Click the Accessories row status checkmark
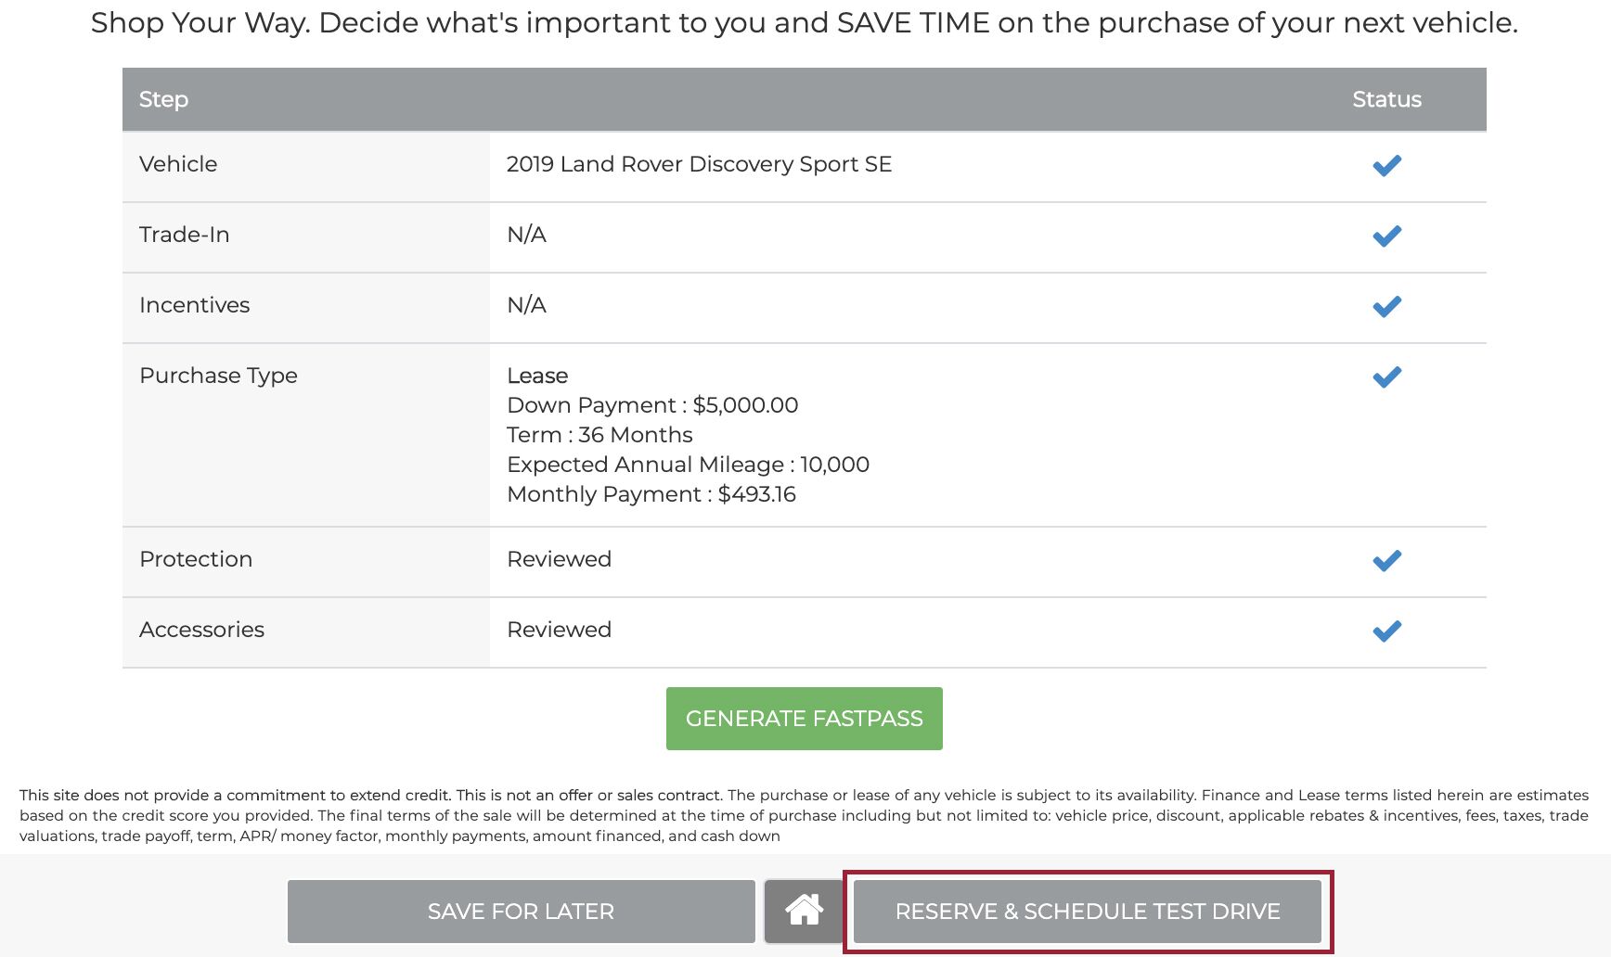1611x957 pixels. tap(1386, 632)
